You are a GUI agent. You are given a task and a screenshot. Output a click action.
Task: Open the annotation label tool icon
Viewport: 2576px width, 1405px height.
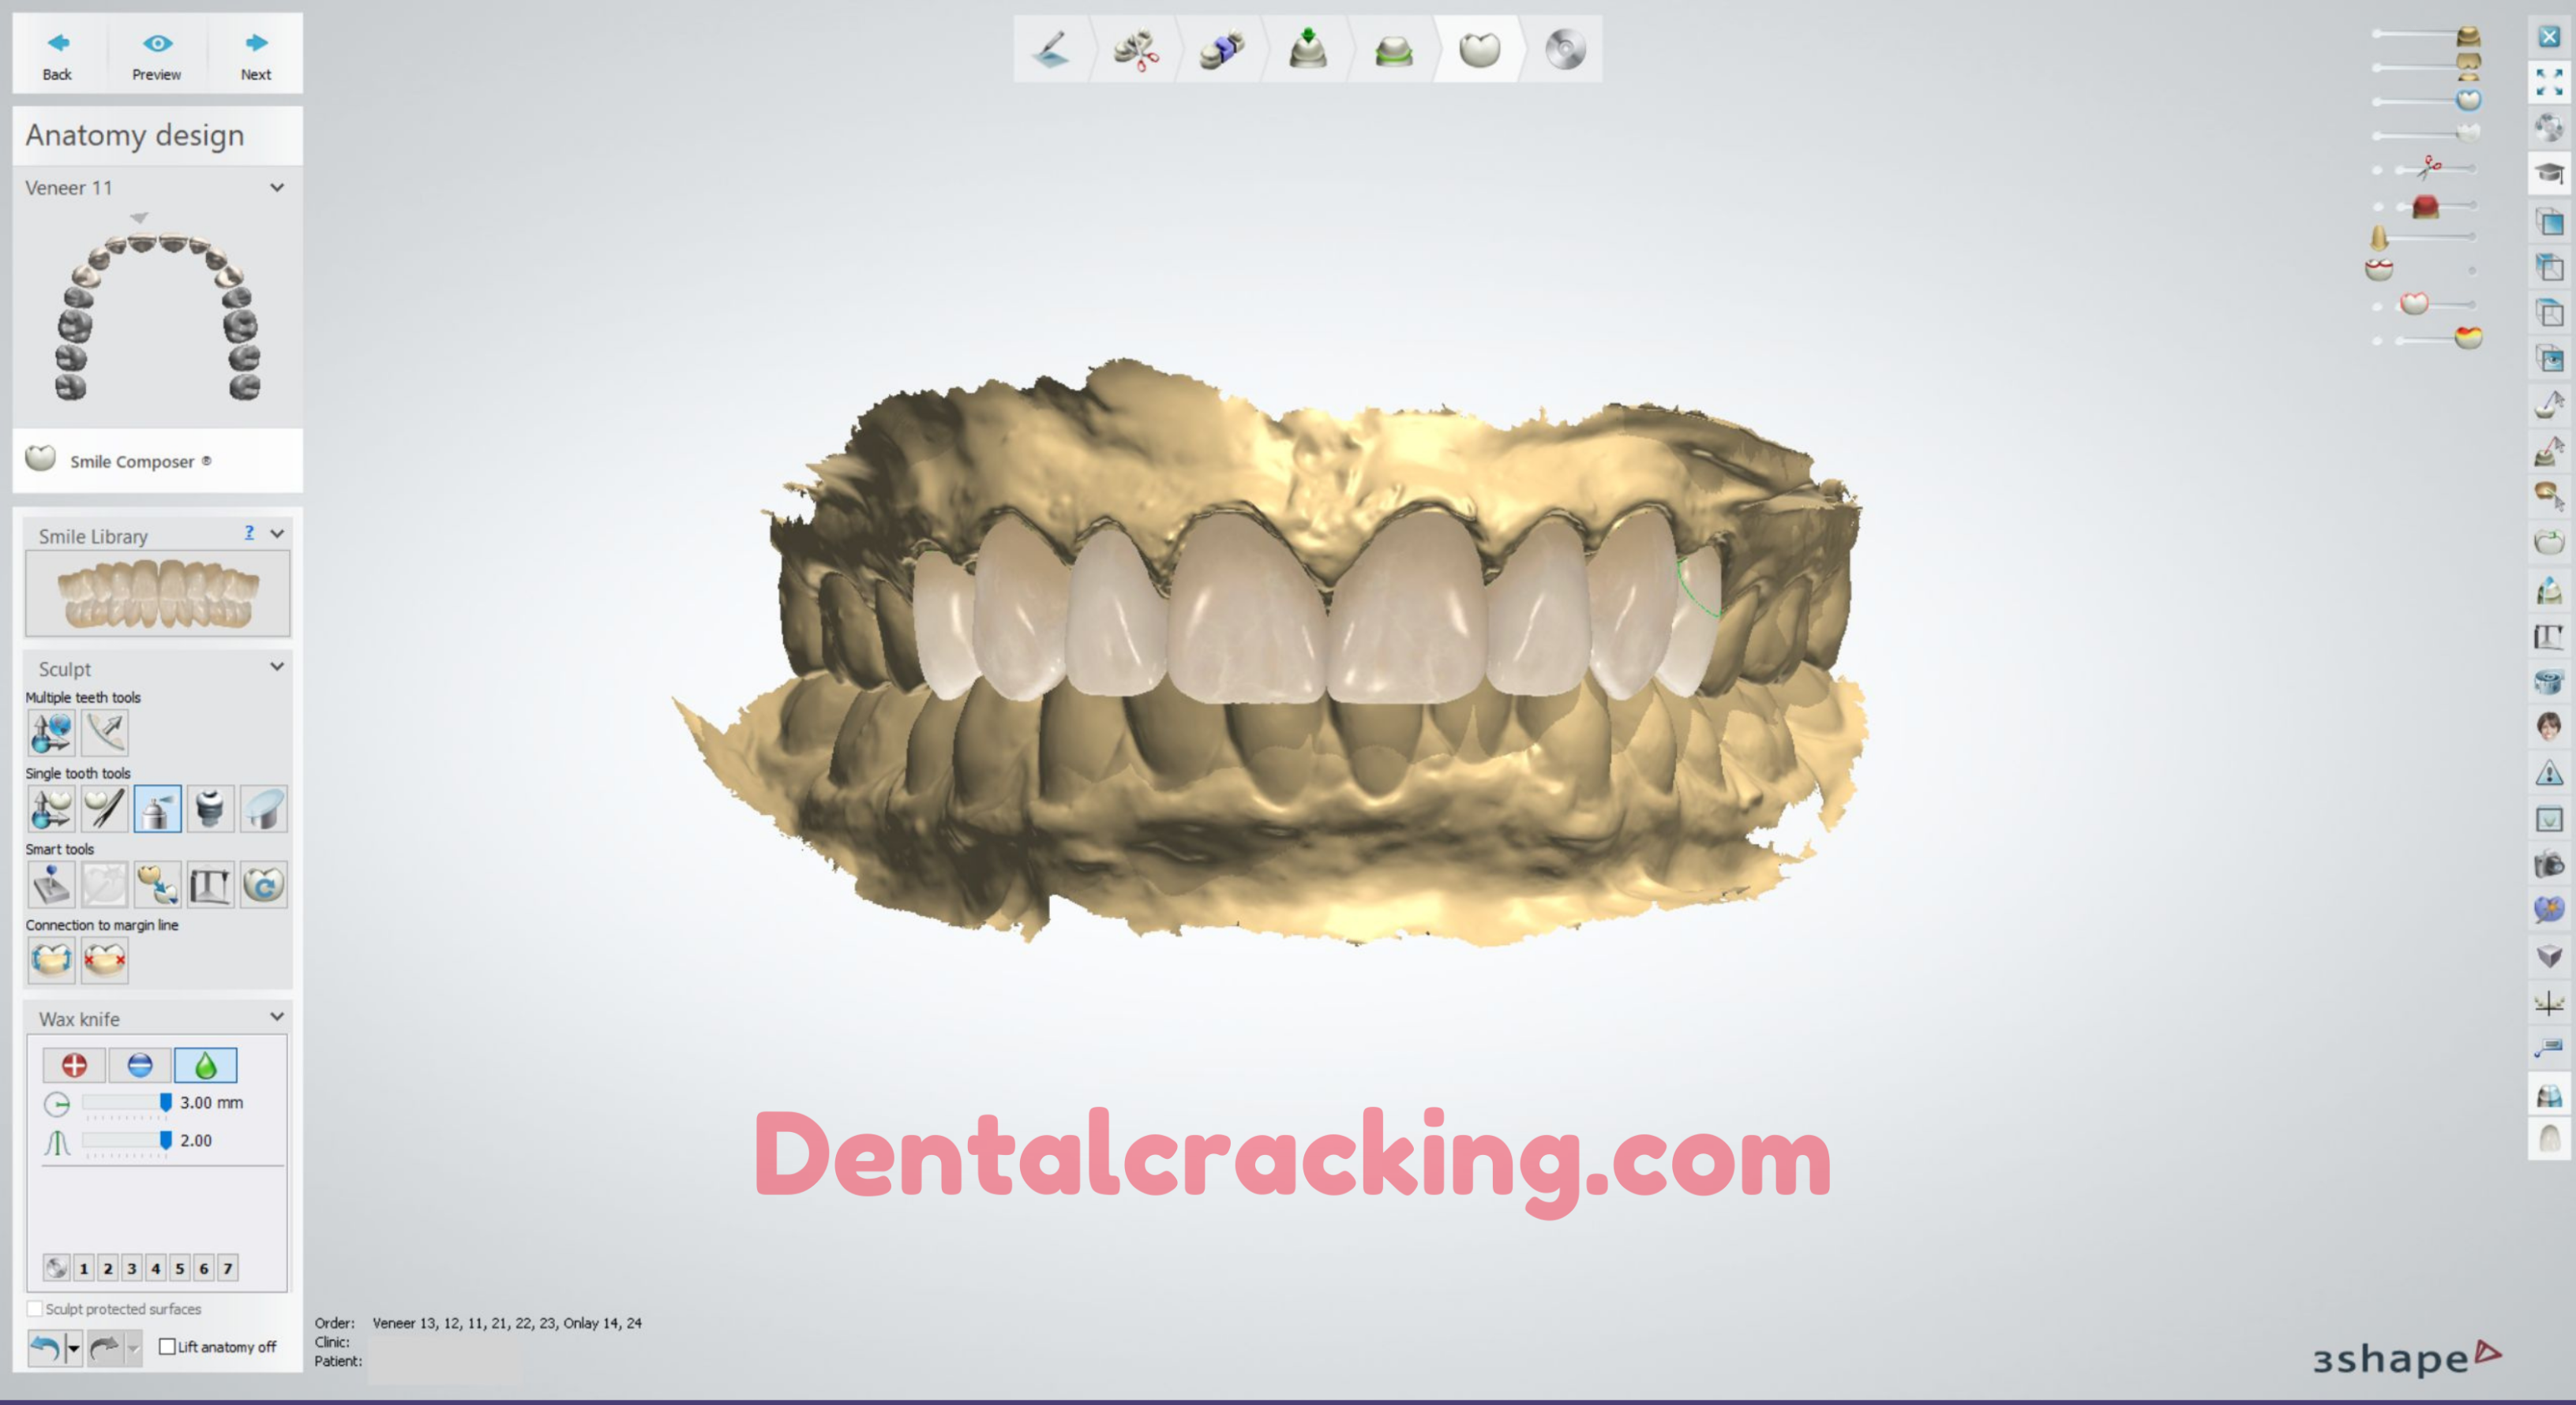click(x=2549, y=1048)
